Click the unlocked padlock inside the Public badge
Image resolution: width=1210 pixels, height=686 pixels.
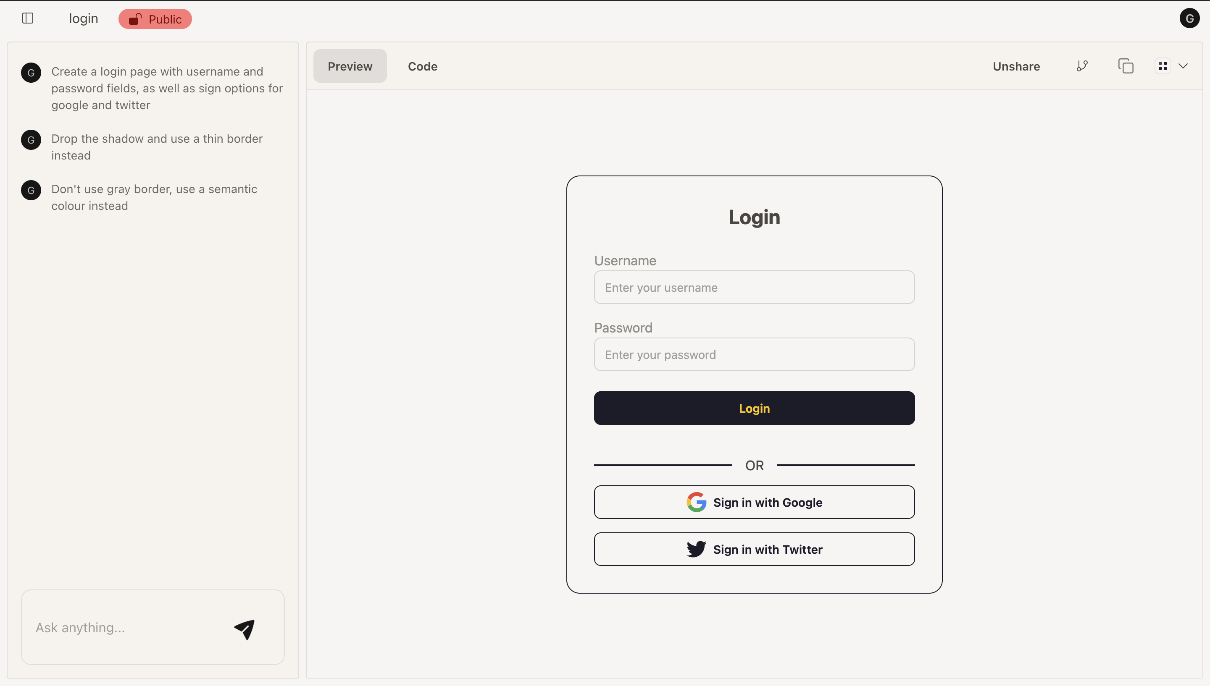coord(134,19)
